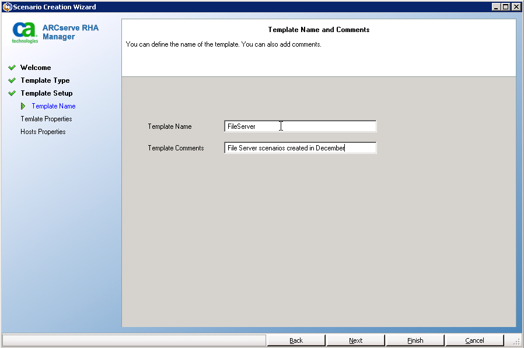524x348 pixels.
Task: Select the Hosts Properties step
Action: [43, 132]
